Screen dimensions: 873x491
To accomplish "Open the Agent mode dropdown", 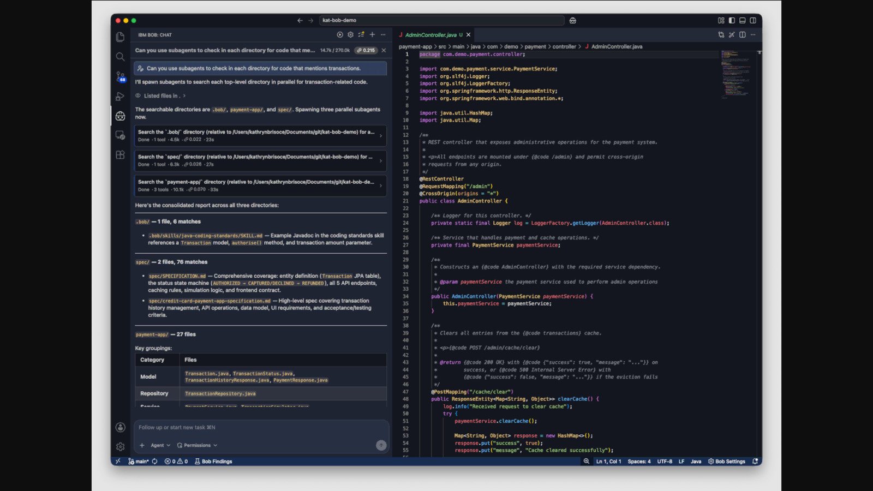I will (x=160, y=445).
